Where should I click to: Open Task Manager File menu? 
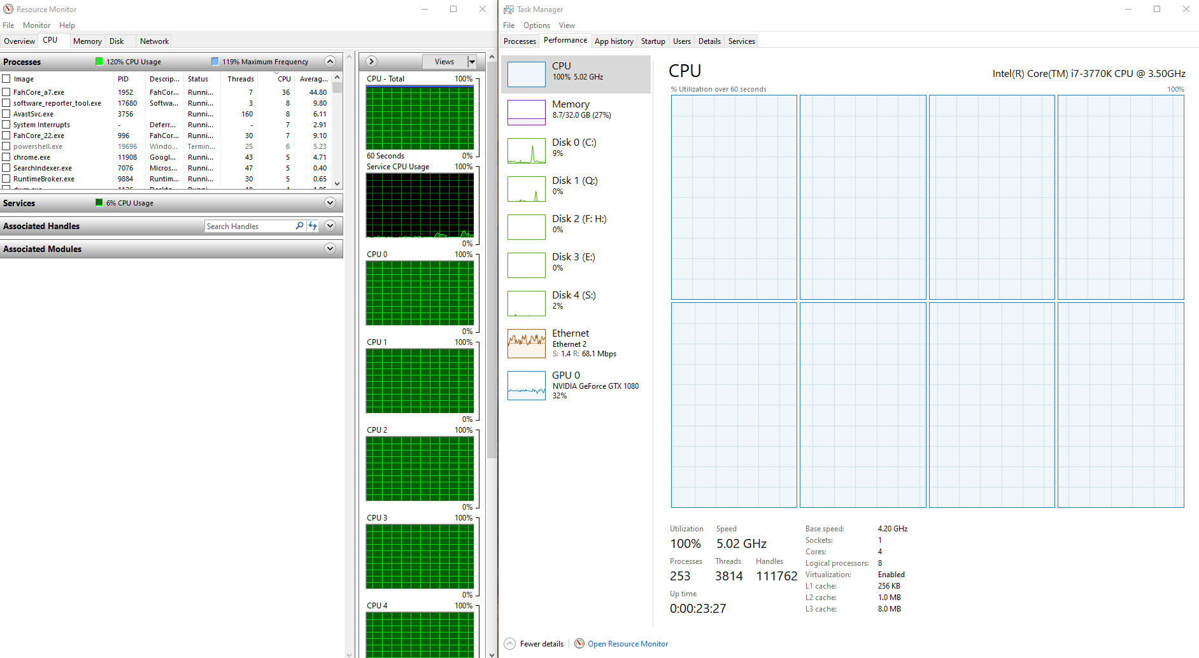pyautogui.click(x=509, y=25)
